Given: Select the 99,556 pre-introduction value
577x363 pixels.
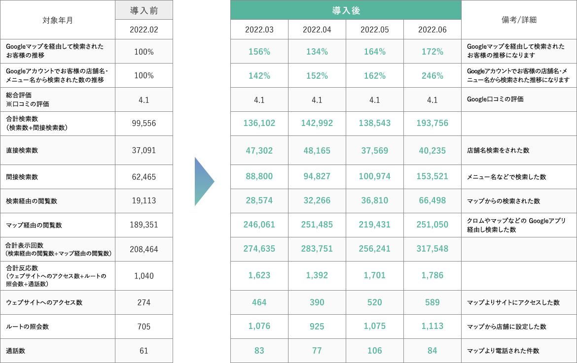Looking at the screenshot, I should coord(144,124).
